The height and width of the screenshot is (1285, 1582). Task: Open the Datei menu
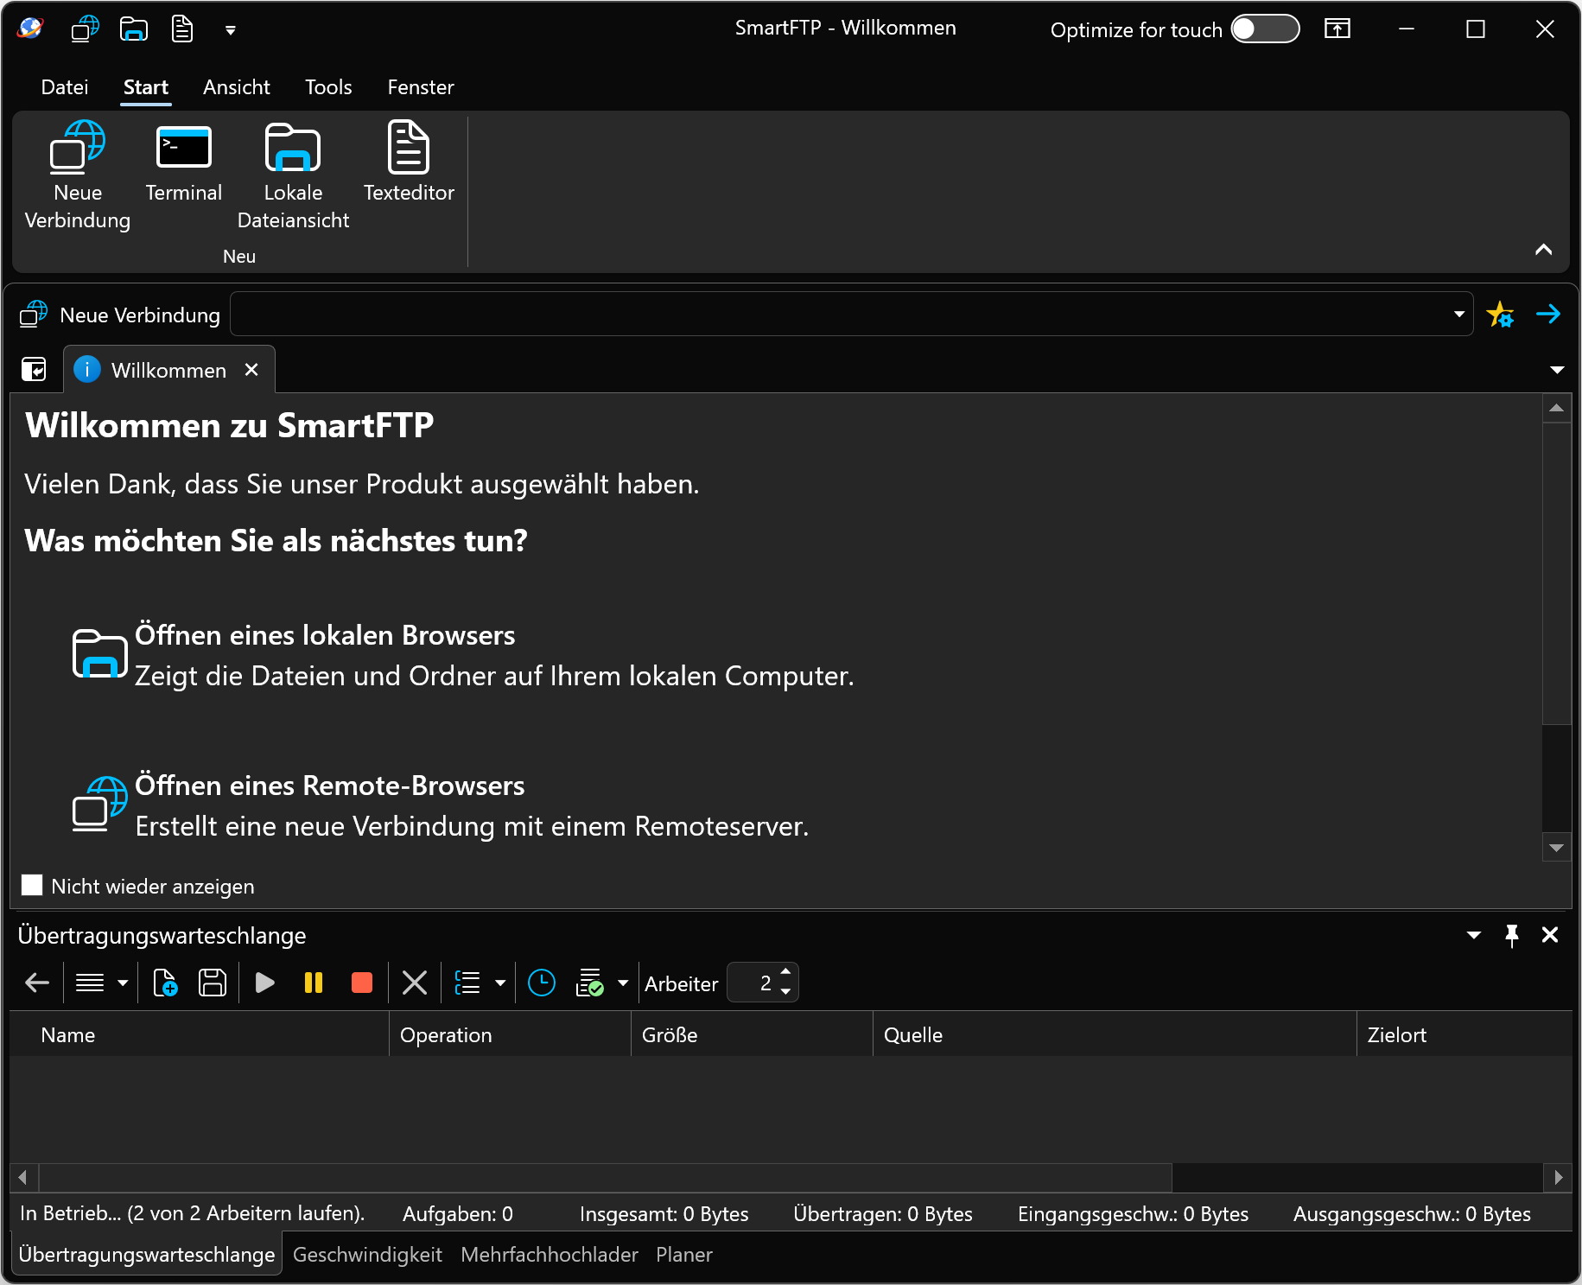pyautogui.click(x=65, y=87)
